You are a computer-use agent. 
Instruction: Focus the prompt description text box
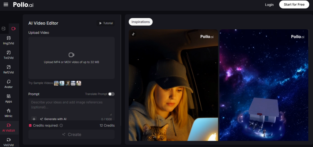pyautogui.click(x=72, y=106)
